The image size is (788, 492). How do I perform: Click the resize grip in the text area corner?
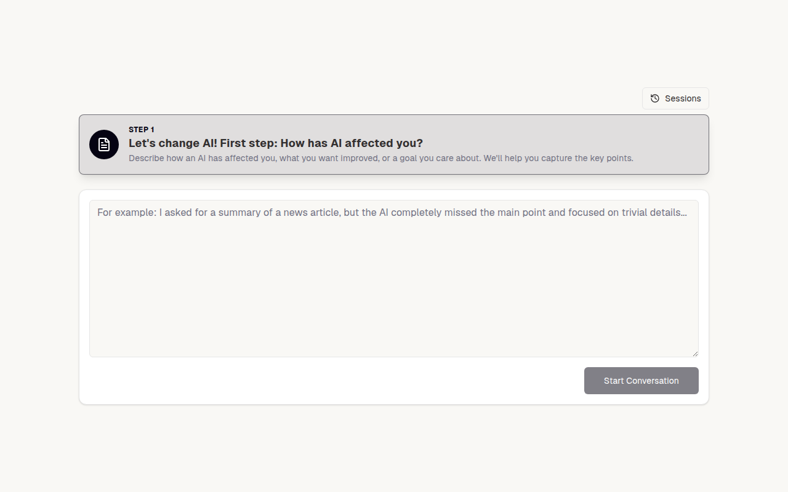[695, 354]
